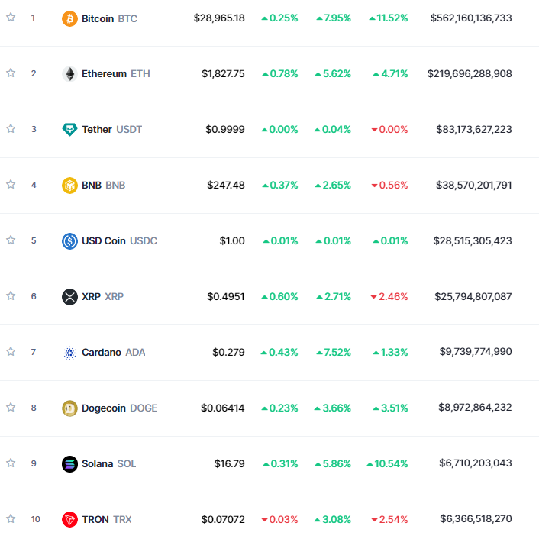
Task: Favorite XRP with the star icon
Action: click(11, 295)
